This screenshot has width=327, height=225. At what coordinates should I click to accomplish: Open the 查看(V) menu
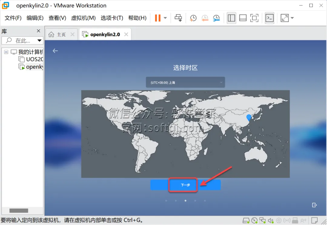[57, 18]
